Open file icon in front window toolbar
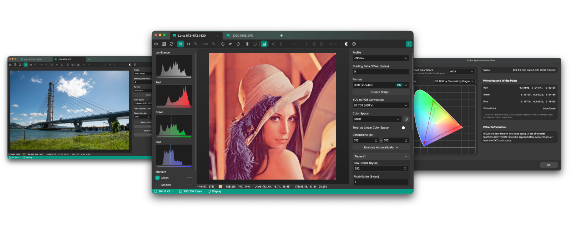The image size is (571, 228). tap(156, 44)
